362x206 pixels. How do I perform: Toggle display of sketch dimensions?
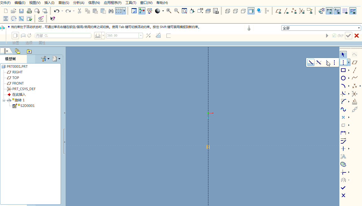point(329,11)
